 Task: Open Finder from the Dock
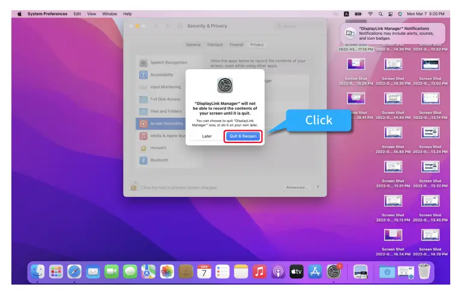37,271
